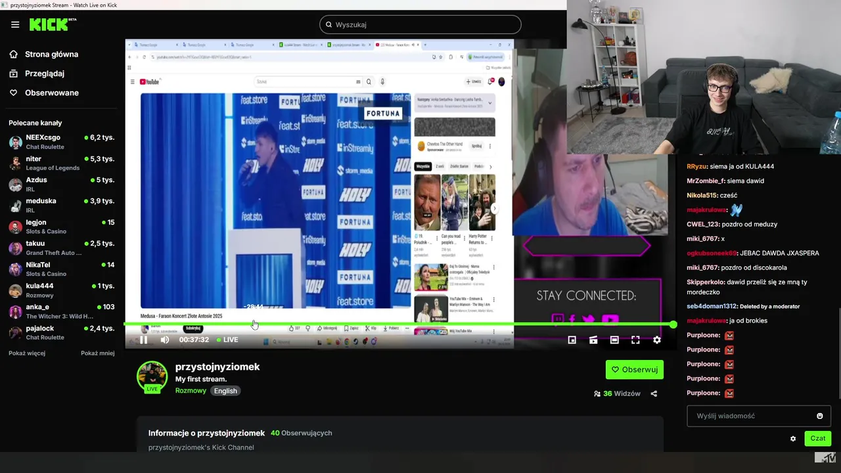Focus the Wyślij wiadomość chat input
Image resolution: width=841 pixels, height=473 pixels.
click(759, 416)
